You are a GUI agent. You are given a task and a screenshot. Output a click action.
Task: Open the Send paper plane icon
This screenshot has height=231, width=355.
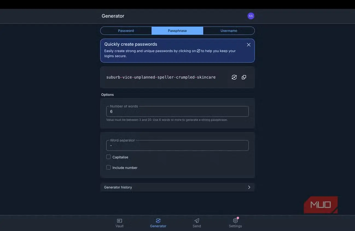pyautogui.click(x=197, y=221)
